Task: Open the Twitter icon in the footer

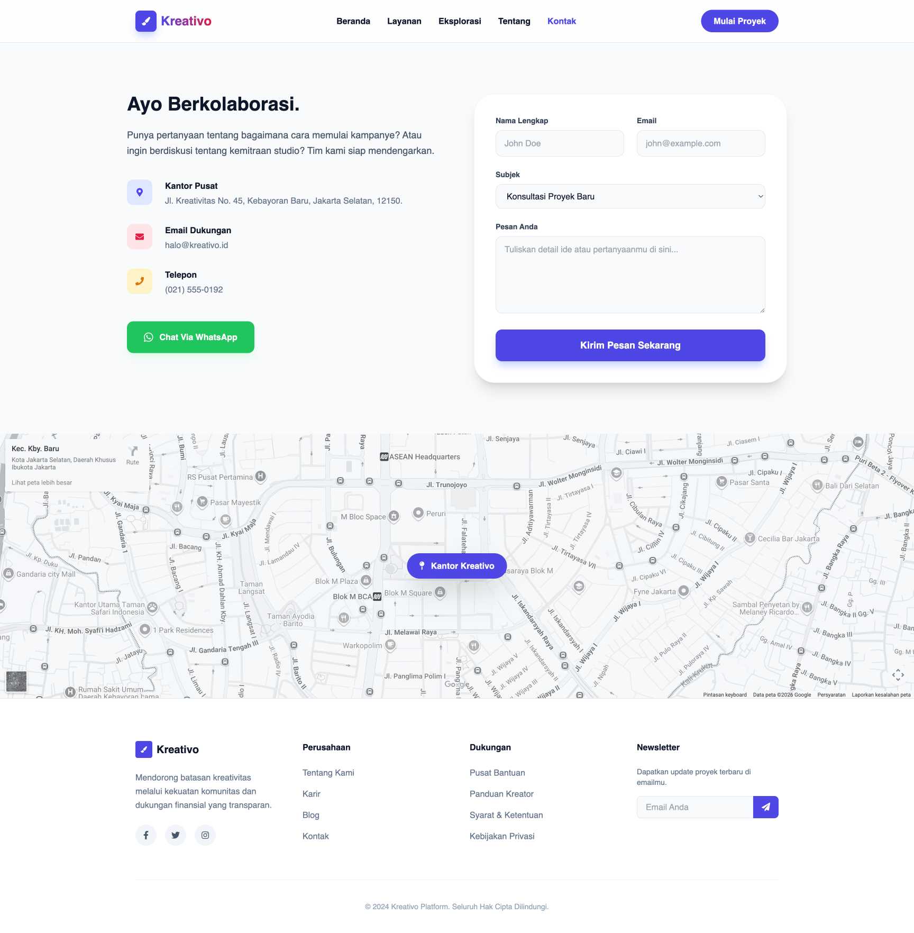Action: click(175, 835)
